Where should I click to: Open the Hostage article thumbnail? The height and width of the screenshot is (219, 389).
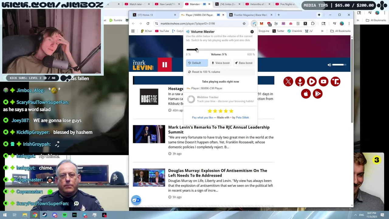coord(149,97)
